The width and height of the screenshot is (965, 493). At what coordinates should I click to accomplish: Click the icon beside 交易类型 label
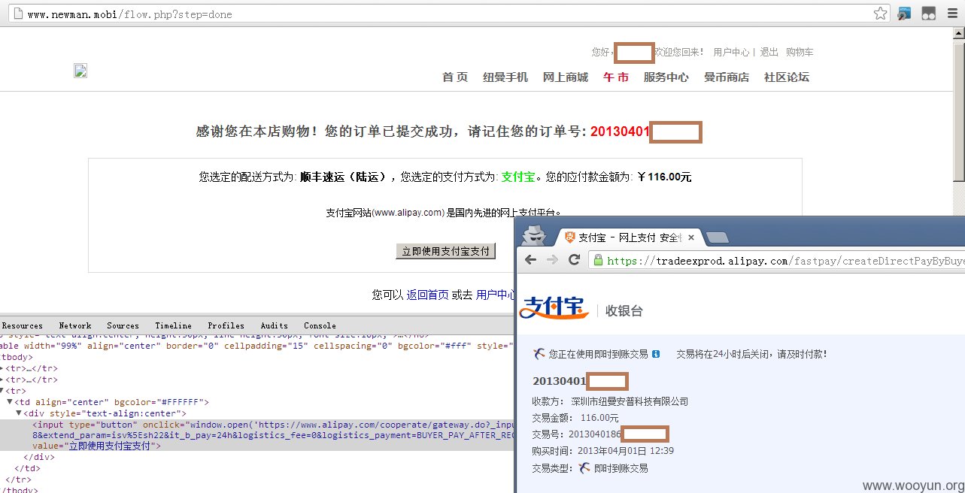click(584, 468)
